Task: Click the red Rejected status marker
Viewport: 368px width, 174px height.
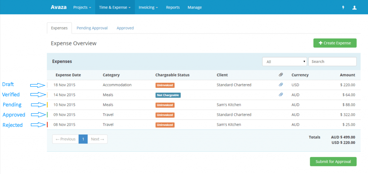Action: (x=47, y=124)
